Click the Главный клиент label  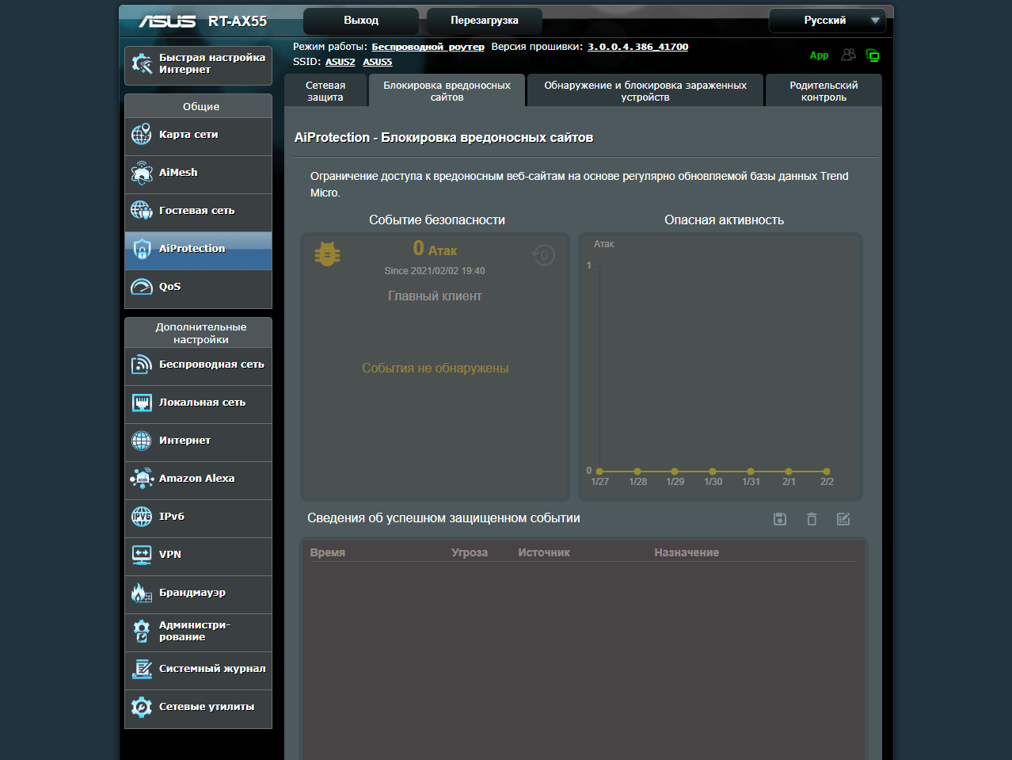(x=435, y=296)
